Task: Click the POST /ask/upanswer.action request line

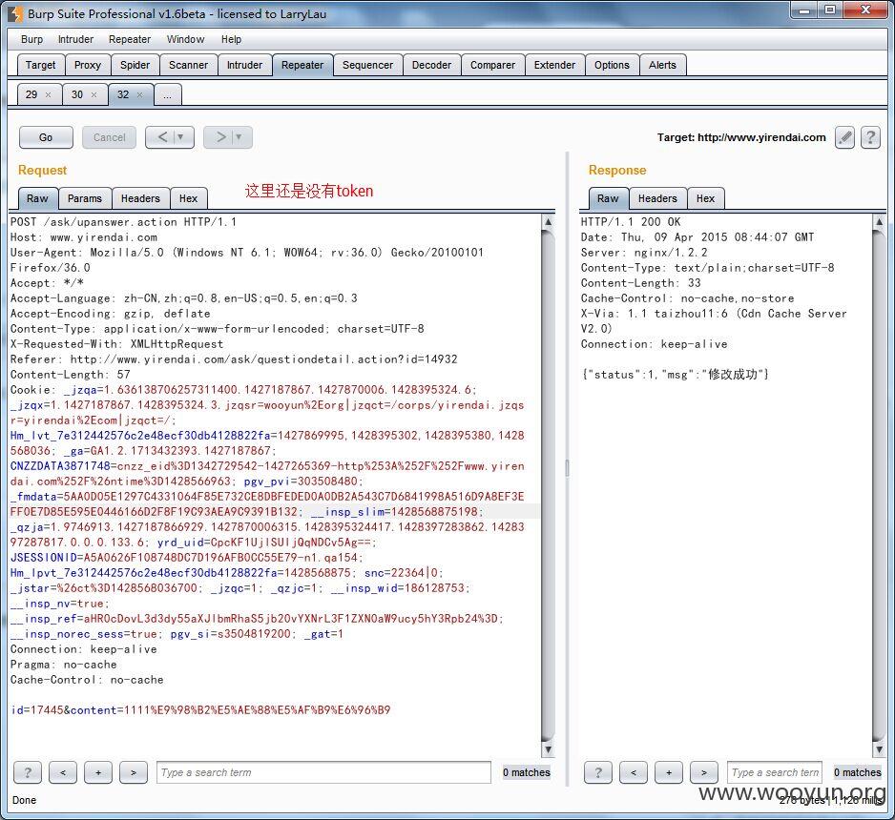Action: click(123, 222)
